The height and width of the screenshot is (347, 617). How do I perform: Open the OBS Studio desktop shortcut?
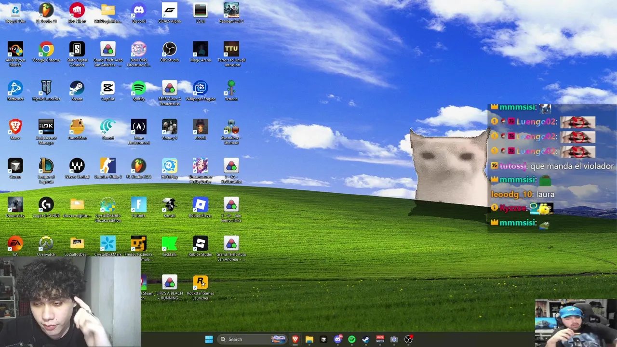coord(170,52)
